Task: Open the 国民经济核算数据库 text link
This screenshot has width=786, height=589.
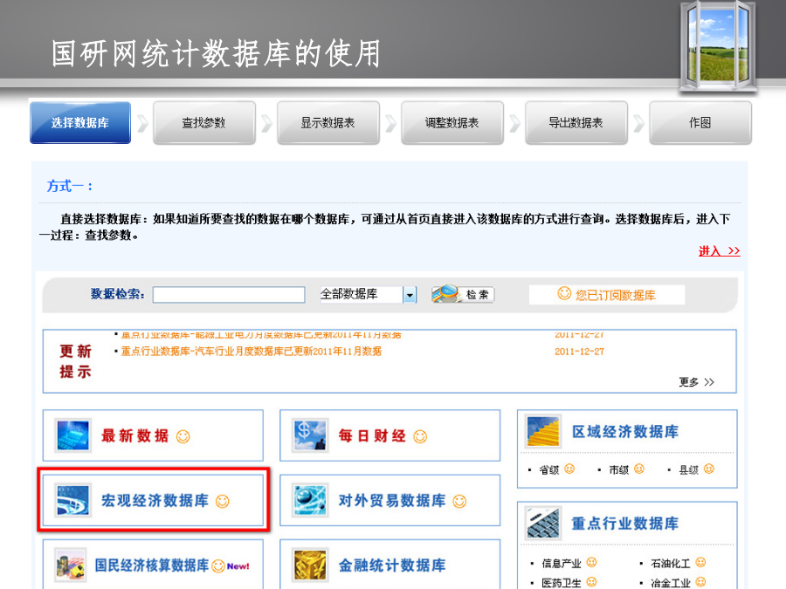Action: pos(152,565)
